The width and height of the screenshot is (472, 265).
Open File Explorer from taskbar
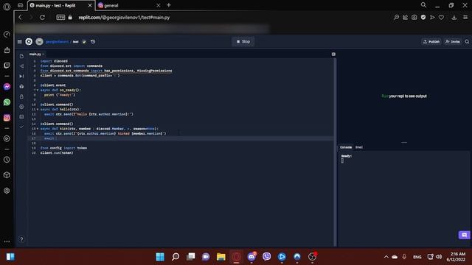[221, 257]
